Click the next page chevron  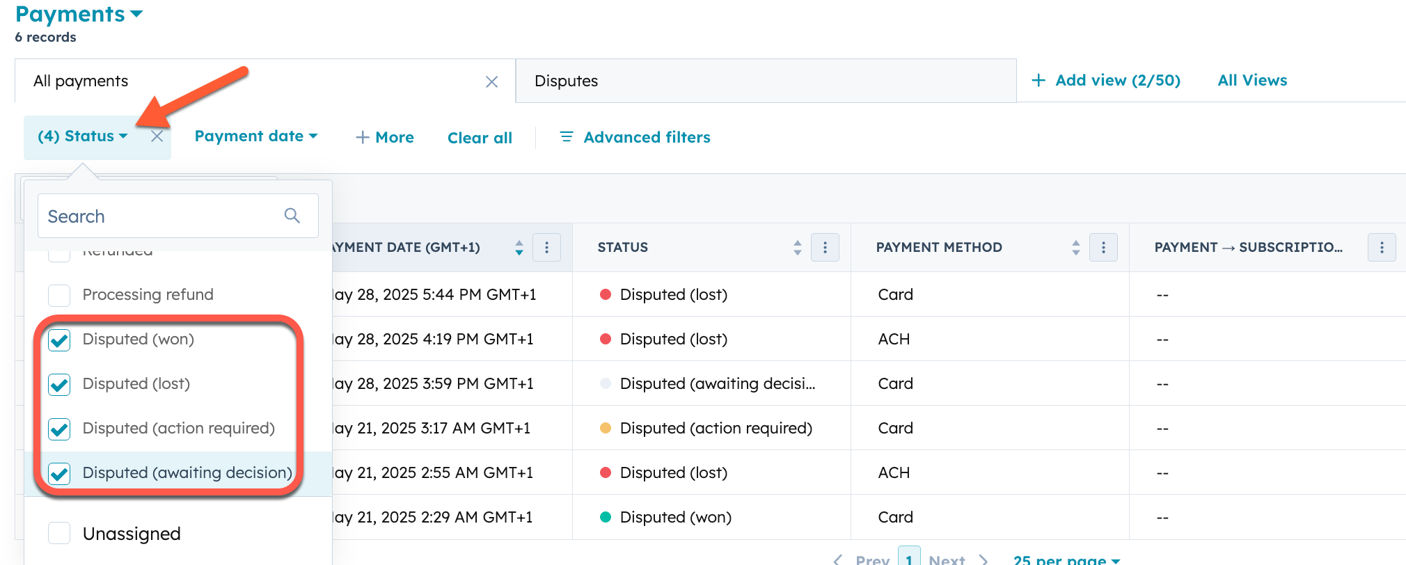pos(984,559)
